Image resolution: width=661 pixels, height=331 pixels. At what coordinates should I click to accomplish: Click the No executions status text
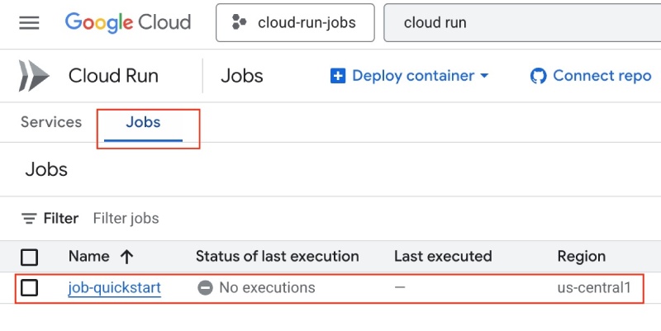tap(267, 287)
